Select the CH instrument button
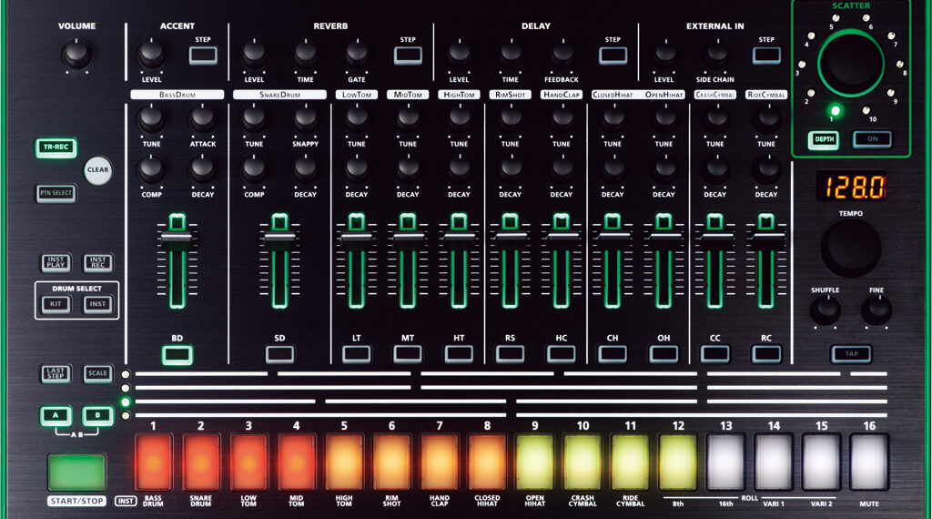The width and height of the screenshot is (932, 519). click(613, 355)
